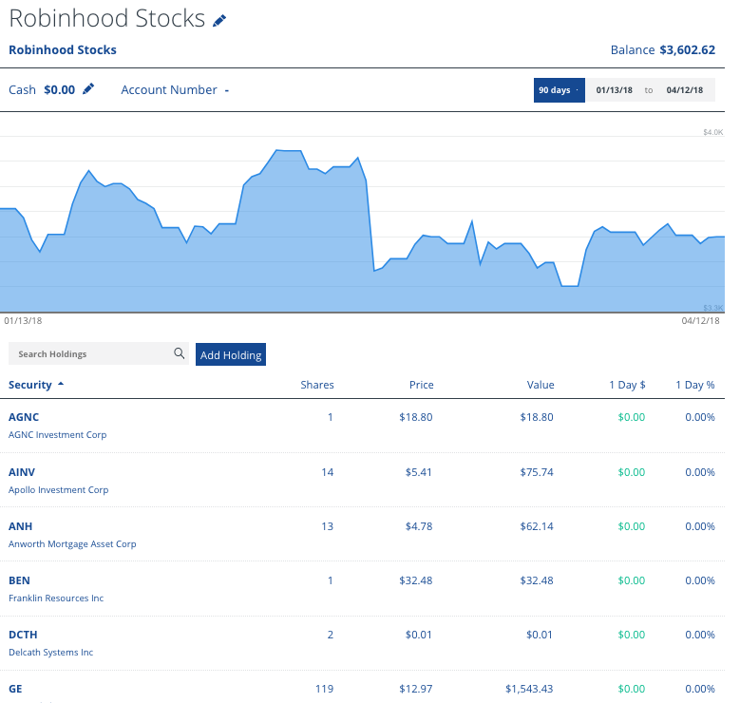Screen dimensions: 740x703
Task: Edit the Cash amount pencil icon
Action: [88, 88]
